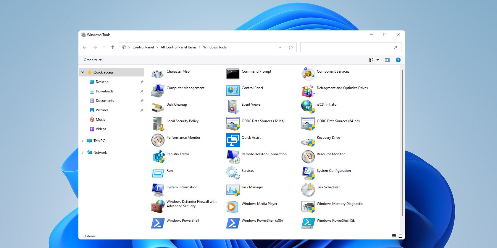This screenshot has width=497, height=248.
Task: Click the search box field
Action: [x=346, y=47]
